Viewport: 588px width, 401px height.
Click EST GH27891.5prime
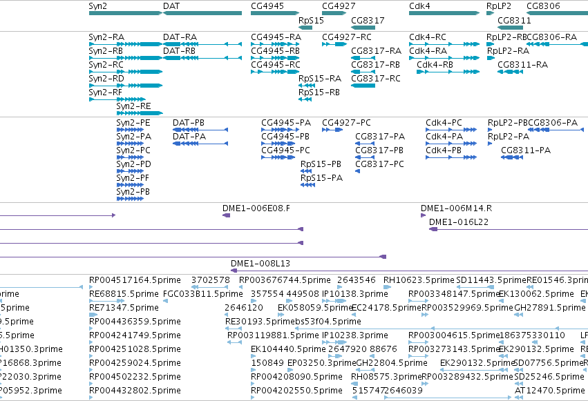(550, 308)
